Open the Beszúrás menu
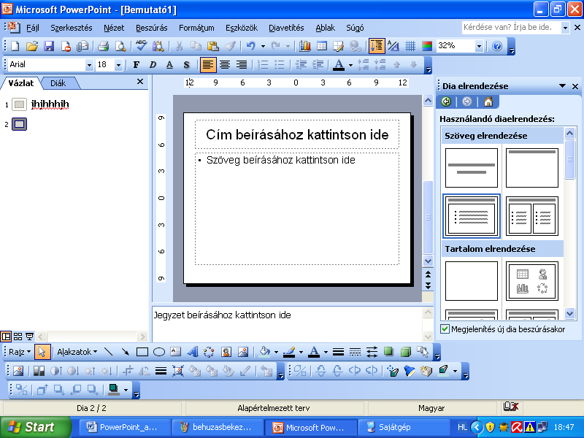The width and height of the screenshot is (584, 438). 151,28
